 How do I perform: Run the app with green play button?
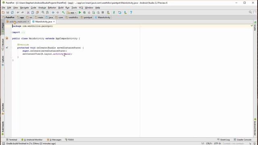coord(80,12)
